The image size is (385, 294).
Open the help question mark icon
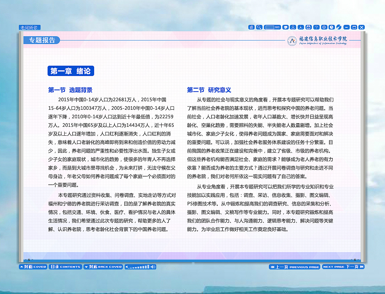coord(316,27)
